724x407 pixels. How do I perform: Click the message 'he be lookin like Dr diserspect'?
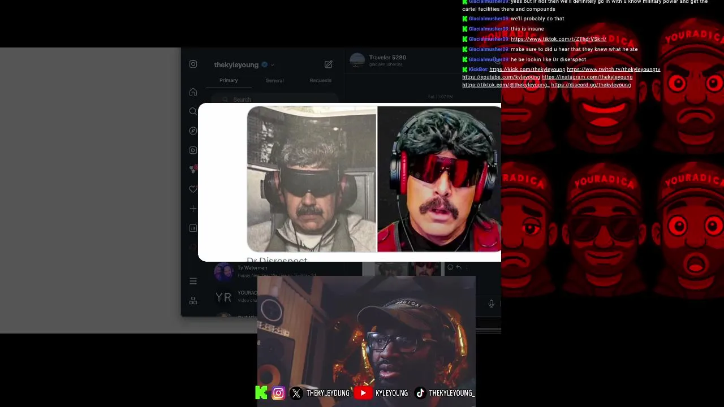pos(548,59)
